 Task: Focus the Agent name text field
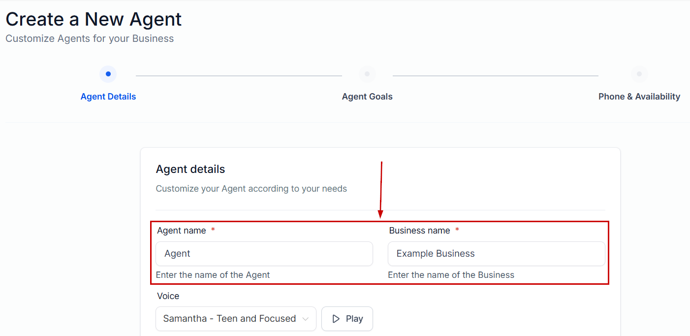pyautogui.click(x=264, y=254)
